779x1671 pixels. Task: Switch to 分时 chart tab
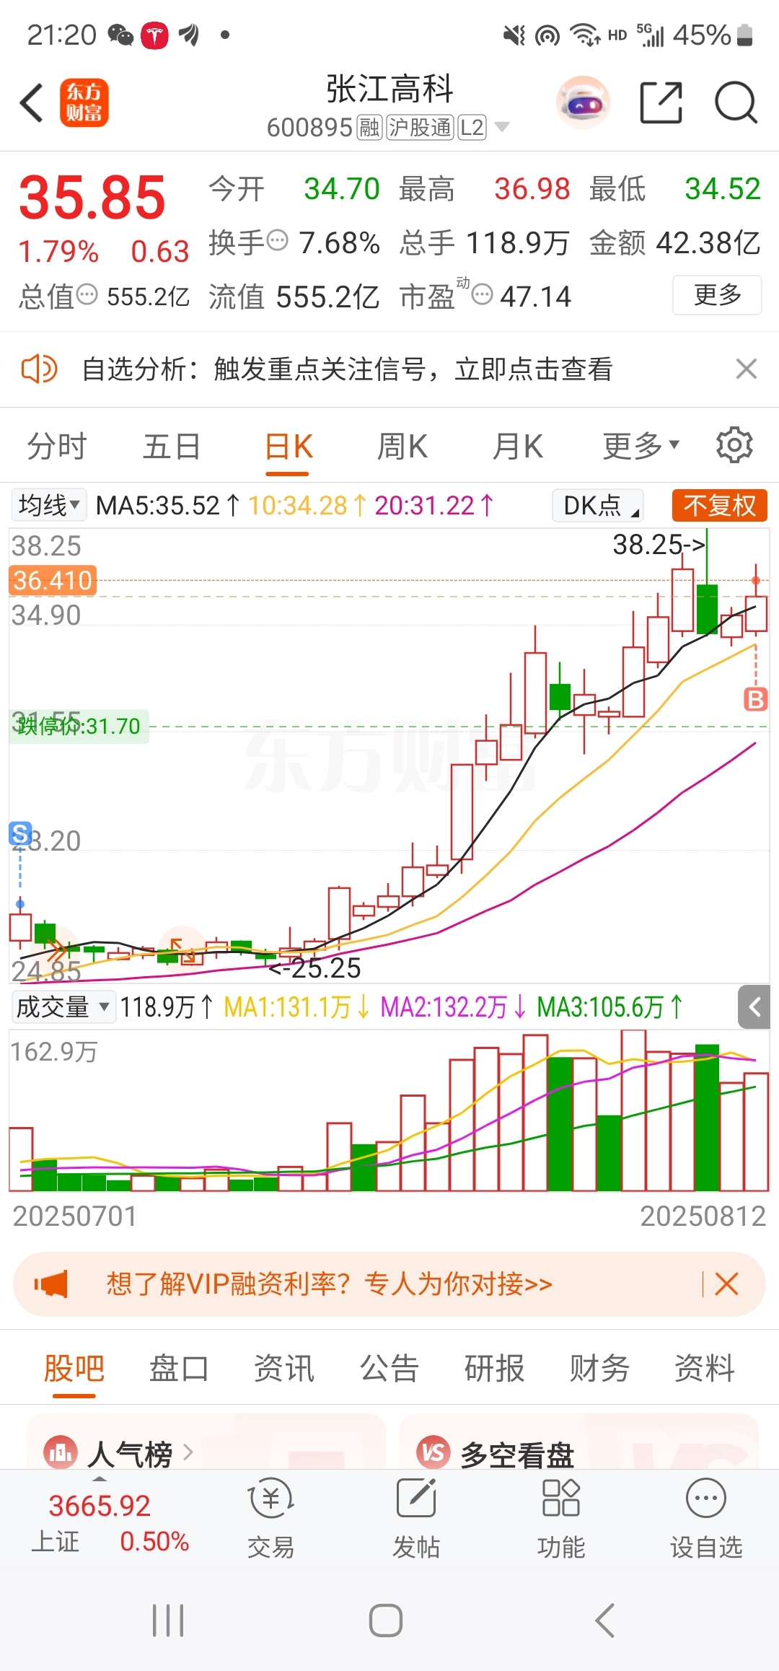(56, 446)
